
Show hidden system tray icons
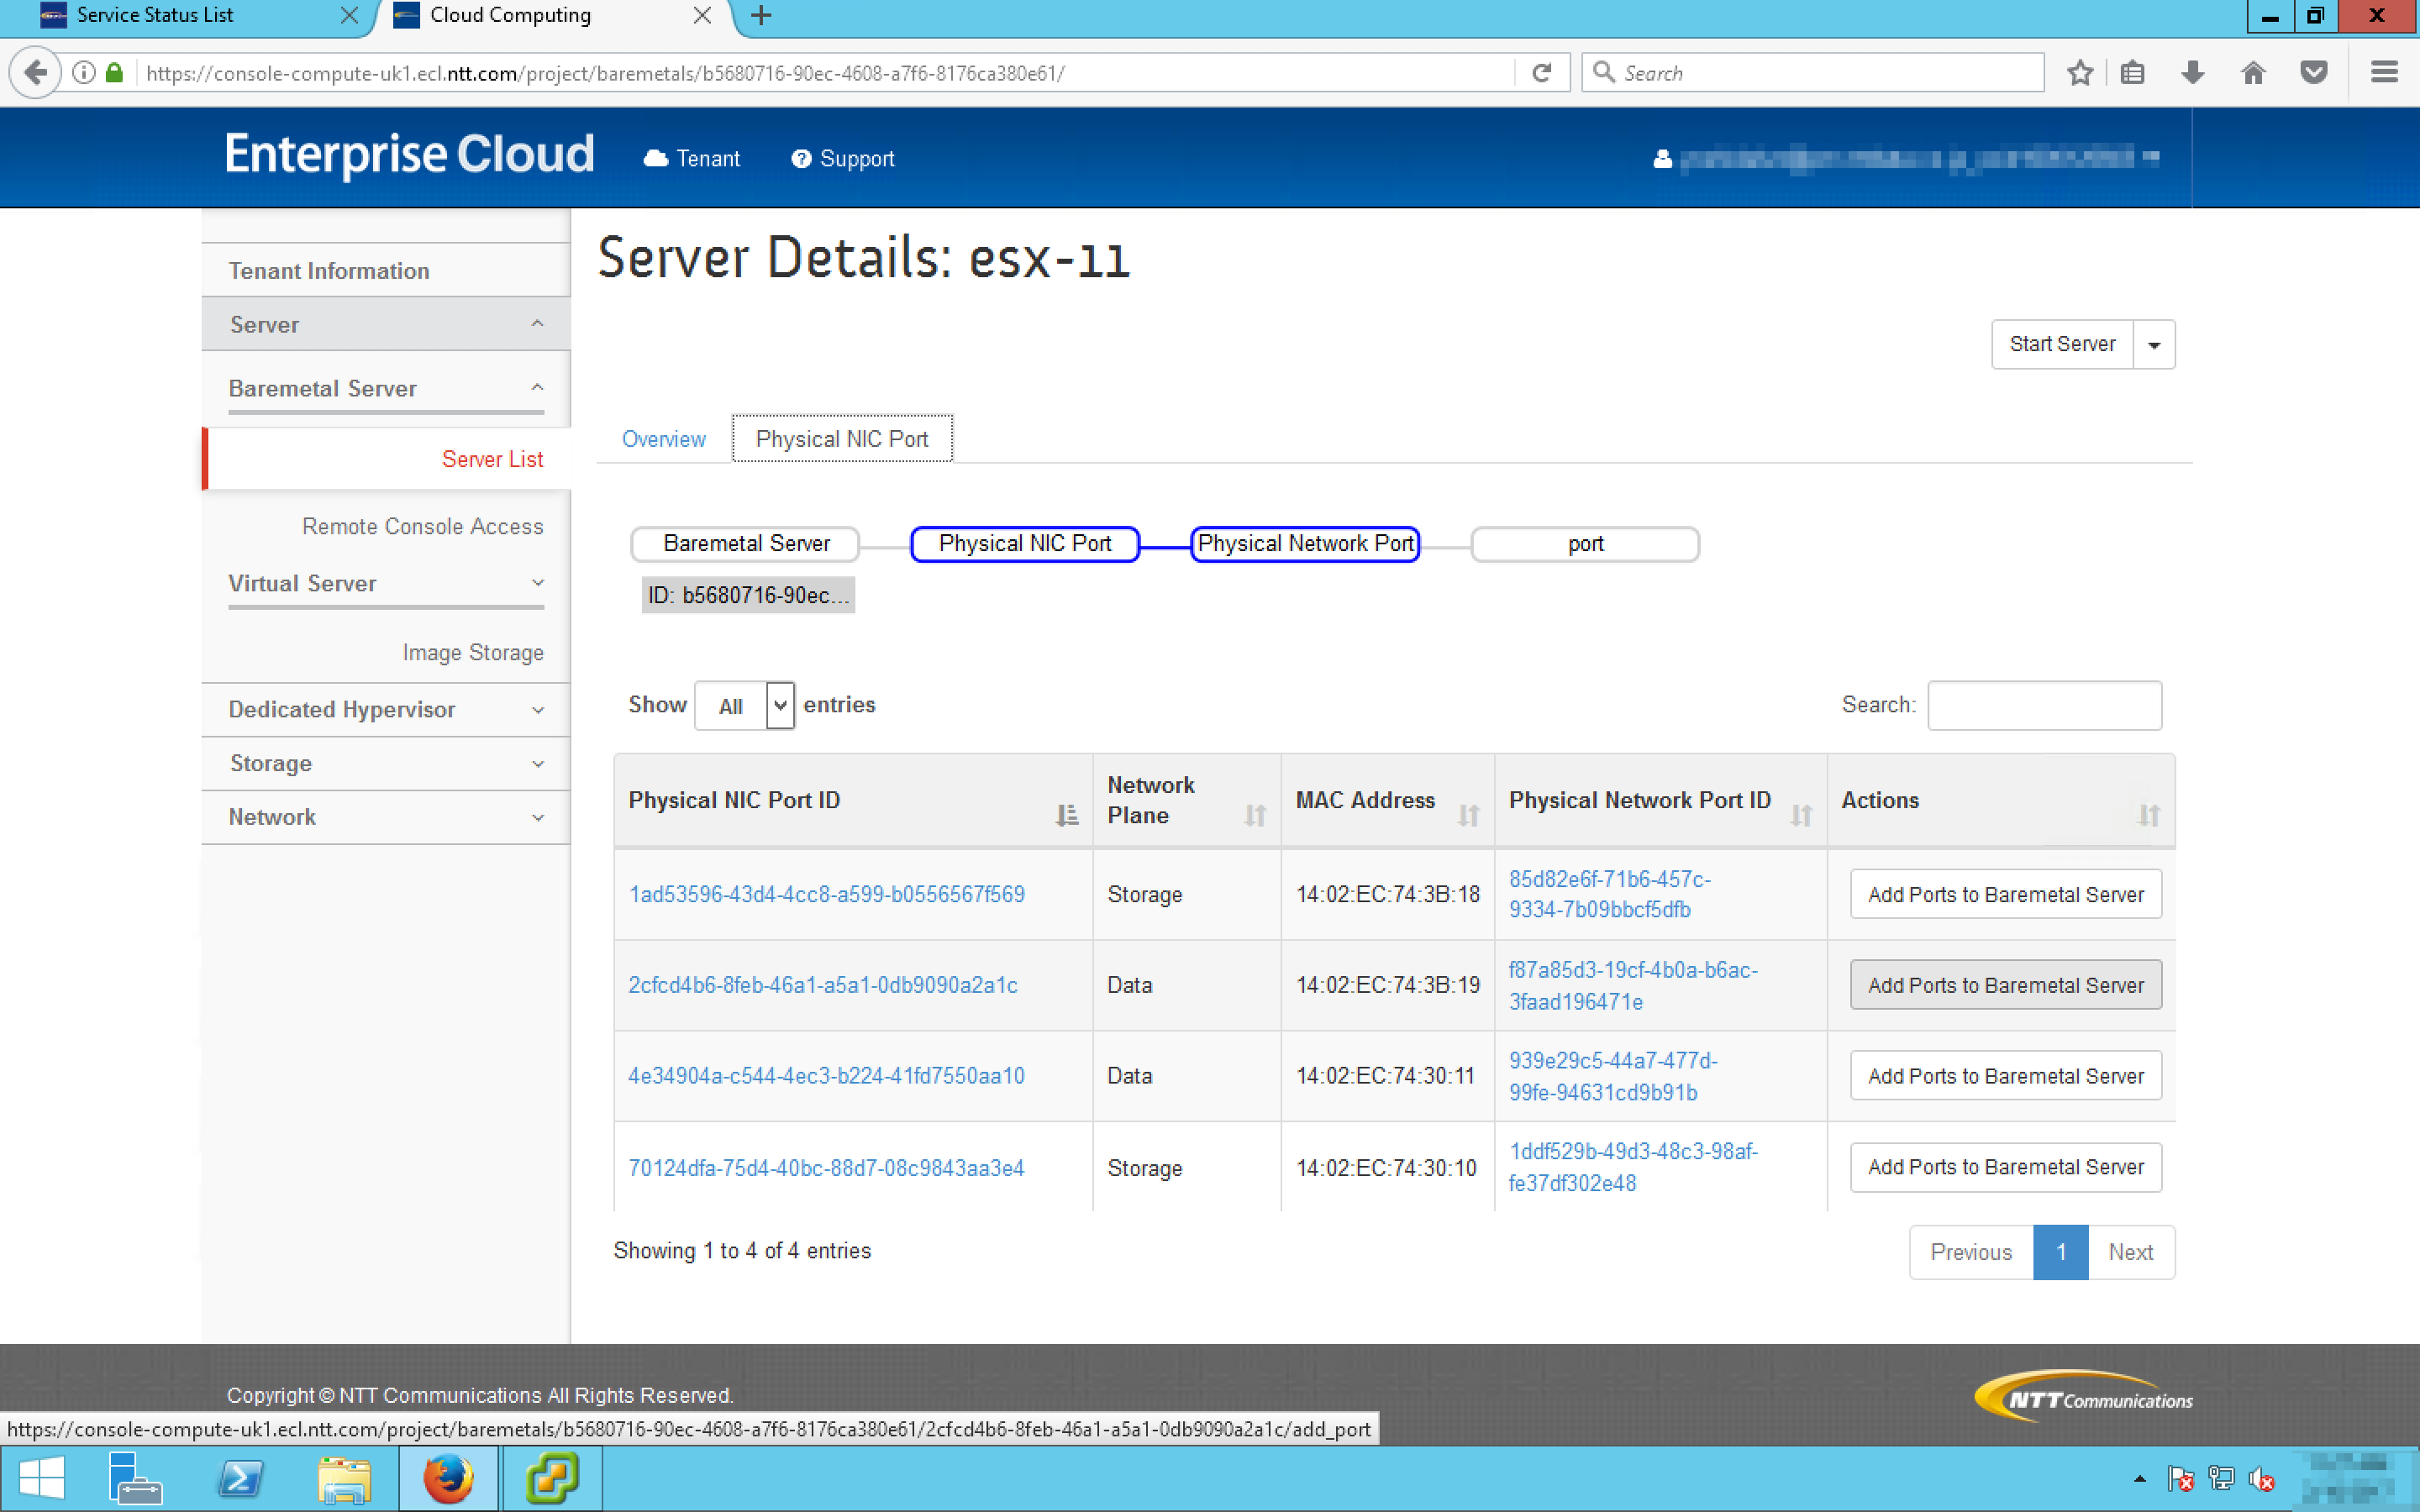[x=2139, y=1479]
